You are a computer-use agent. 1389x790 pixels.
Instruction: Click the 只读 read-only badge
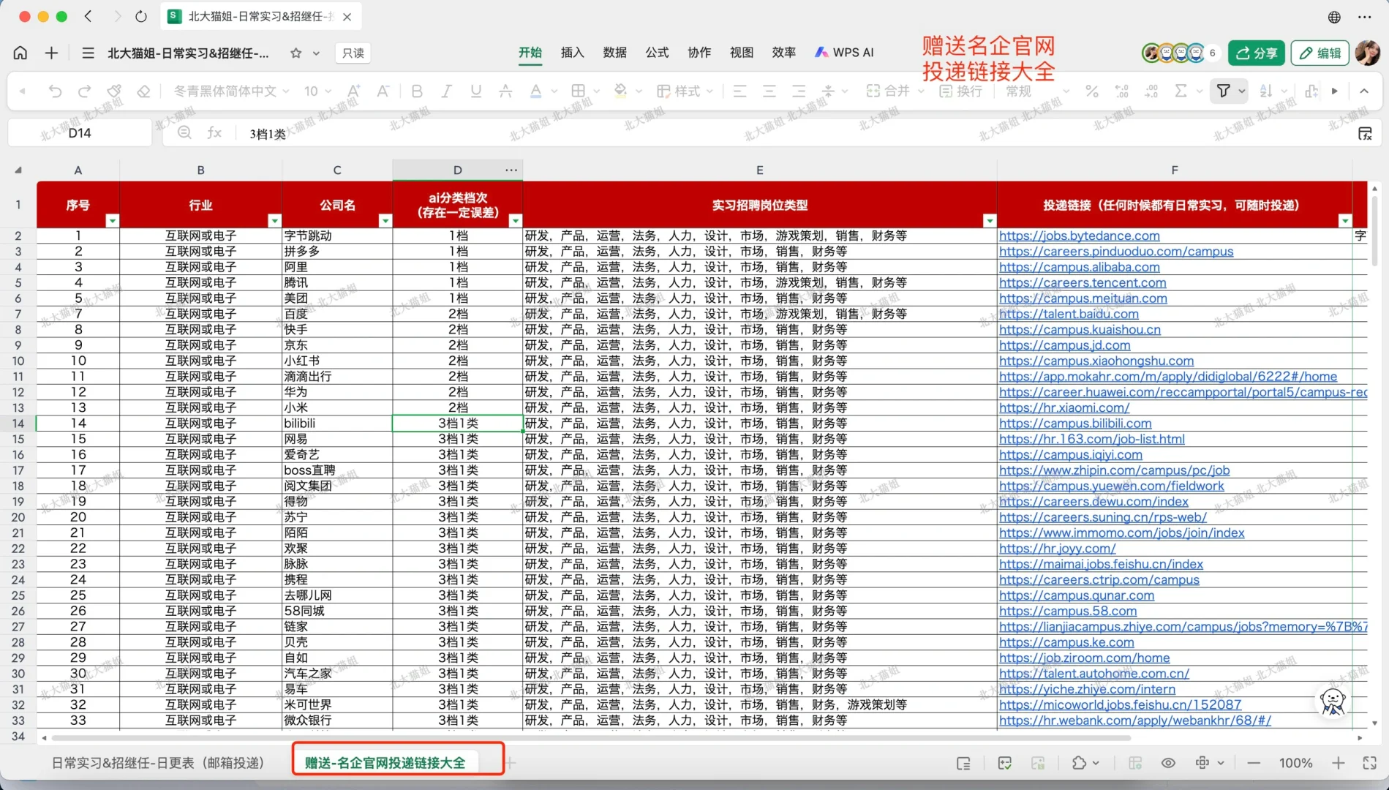coord(353,53)
